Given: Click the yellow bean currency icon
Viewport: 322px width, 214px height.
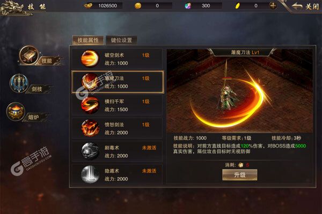Looking at the screenshot, I should pyautogui.click(x=238, y=6).
